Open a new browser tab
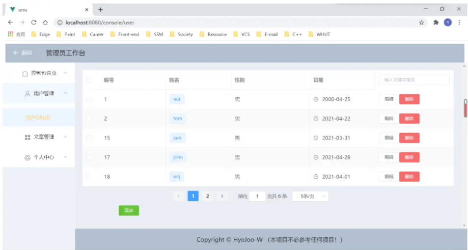Screen dimensions: 468x250 101,9
